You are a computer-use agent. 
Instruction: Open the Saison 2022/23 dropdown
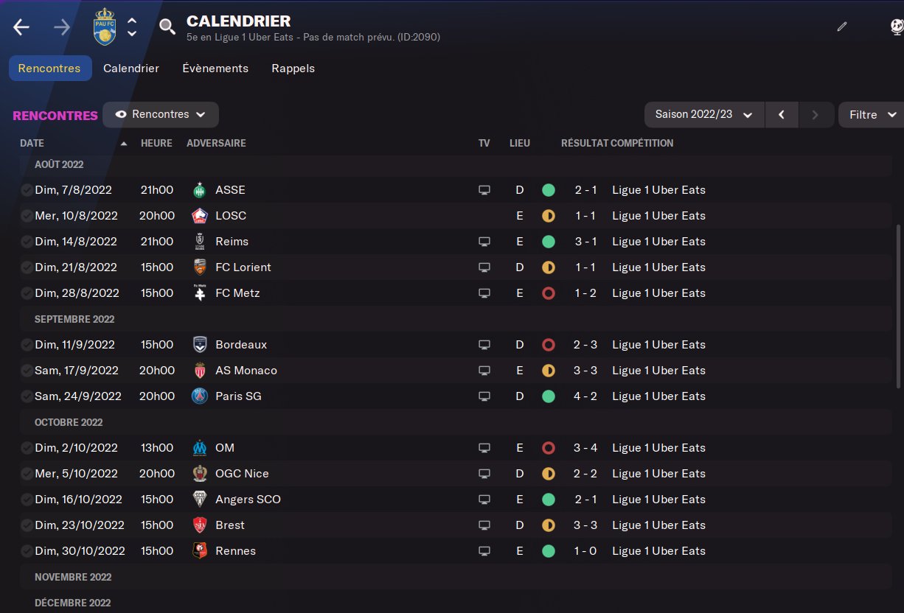[x=704, y=115]
